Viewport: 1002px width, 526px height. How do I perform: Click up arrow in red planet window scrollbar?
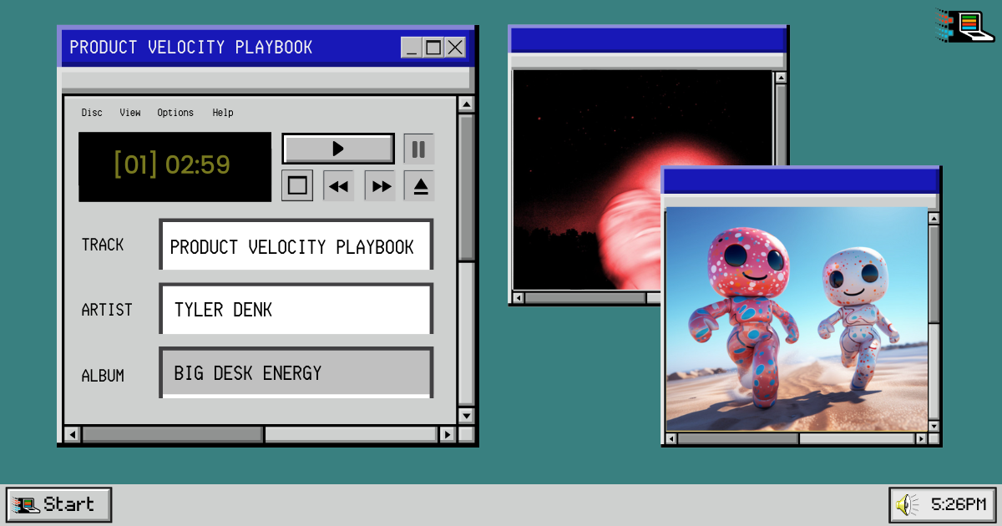pyautogui.click(x=781, y=77)
